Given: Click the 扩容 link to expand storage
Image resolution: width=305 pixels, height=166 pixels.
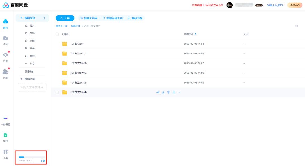Looking at the screenshot, I should [43, 161].
